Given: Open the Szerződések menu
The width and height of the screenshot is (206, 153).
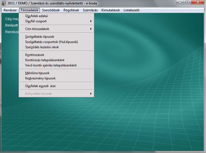Looking at the screenshot, I should [x=51, y=10].
